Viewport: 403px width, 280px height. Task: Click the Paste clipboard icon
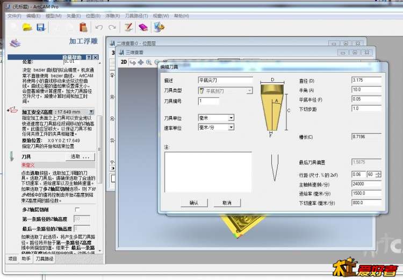point(83,27)
